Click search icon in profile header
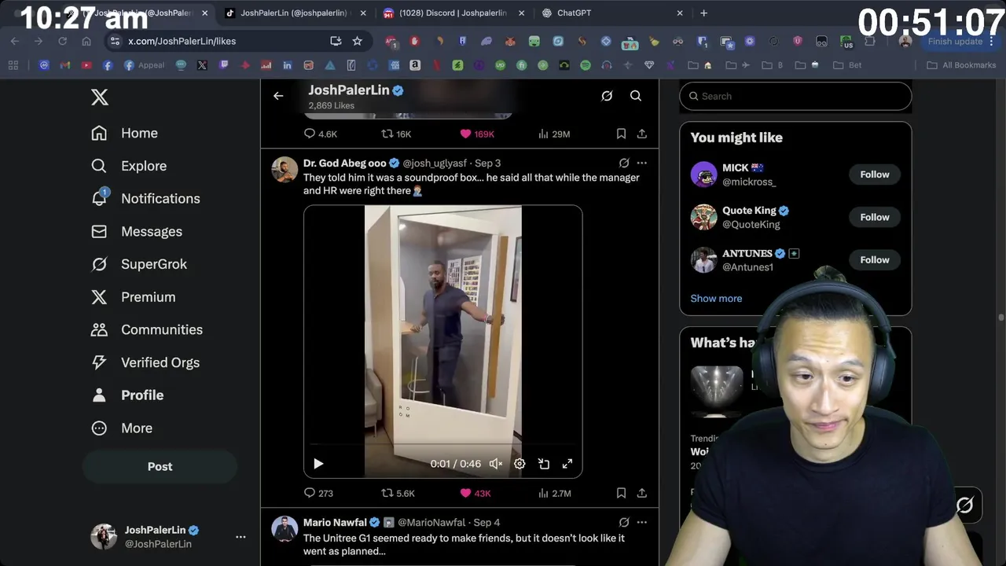This screenshot has width=1006, height=566. click(636, 96)
